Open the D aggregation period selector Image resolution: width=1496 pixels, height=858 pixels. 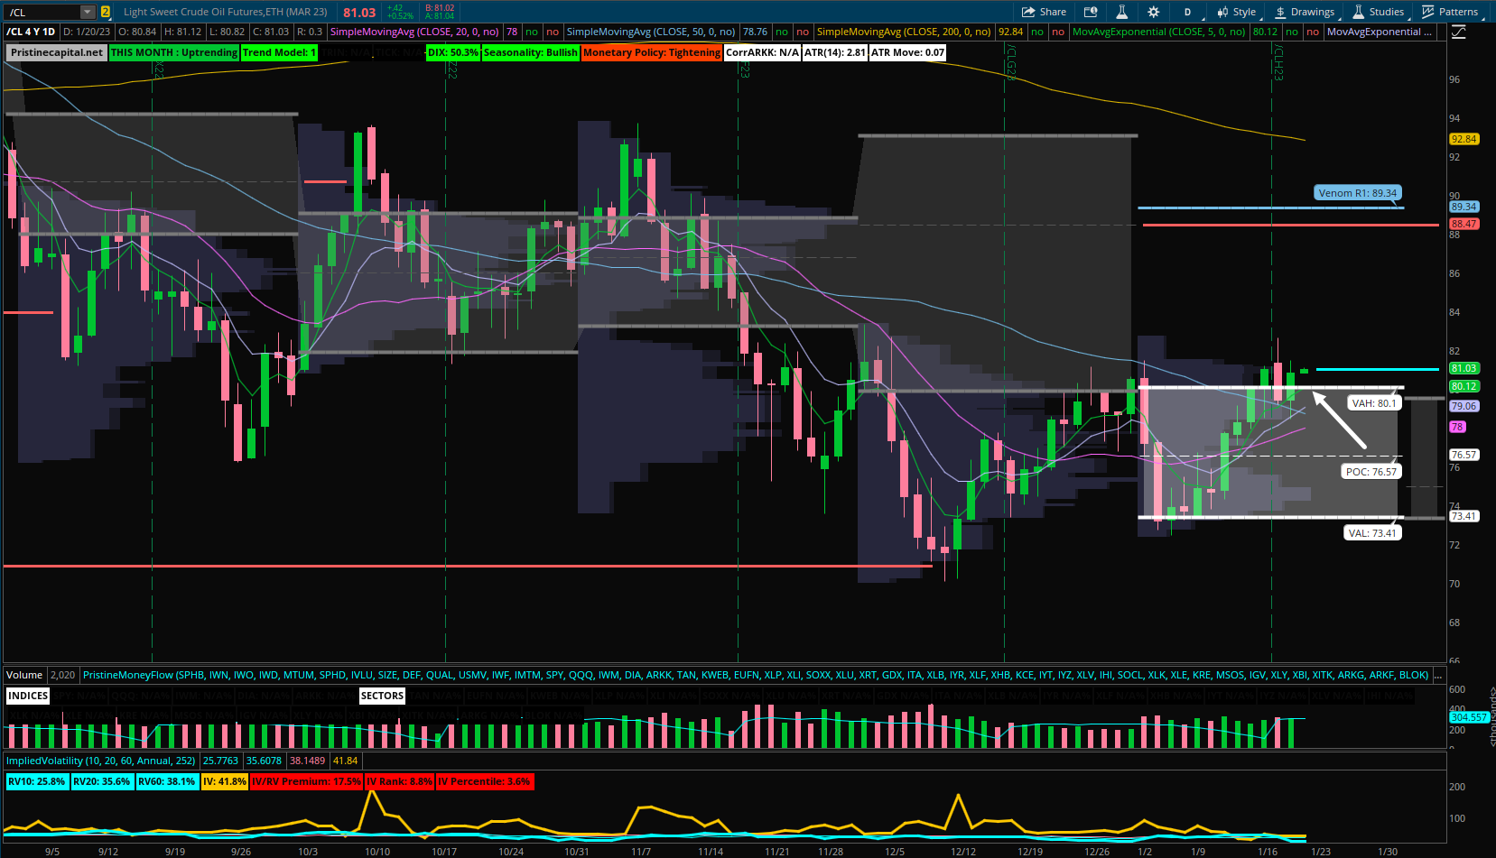(1187, 12)
